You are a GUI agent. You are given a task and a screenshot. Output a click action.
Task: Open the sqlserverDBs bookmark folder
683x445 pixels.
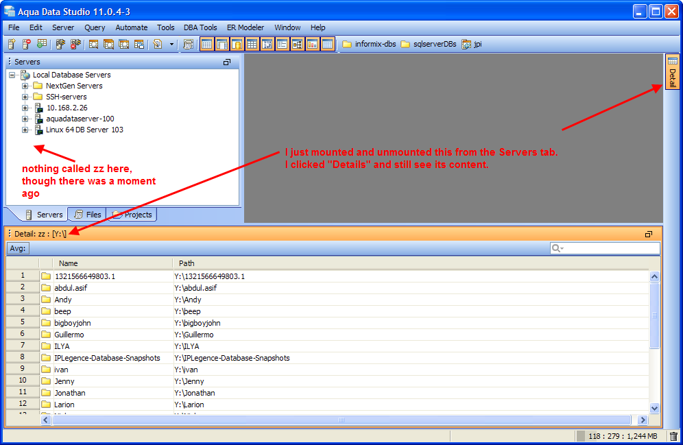429,44
